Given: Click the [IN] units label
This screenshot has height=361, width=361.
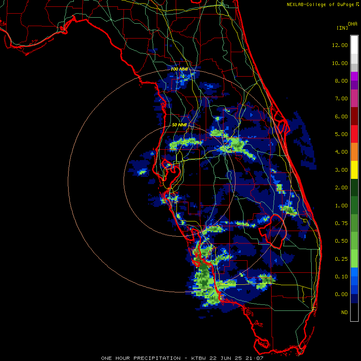Looking at the screenshot, I should click(x=343, y=28).
